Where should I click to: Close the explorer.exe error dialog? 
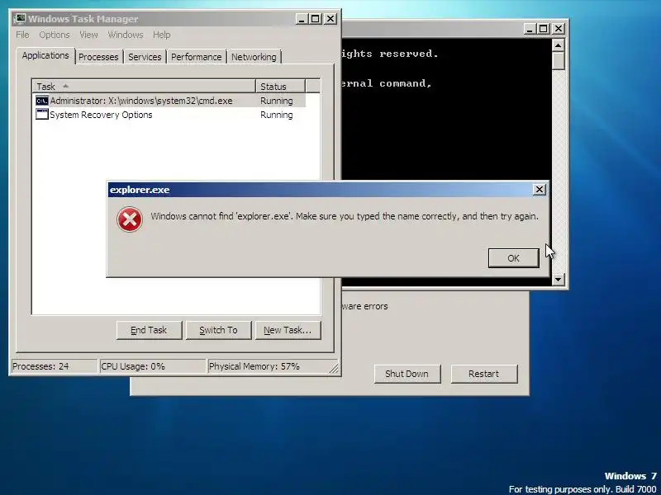pos(540,190)
